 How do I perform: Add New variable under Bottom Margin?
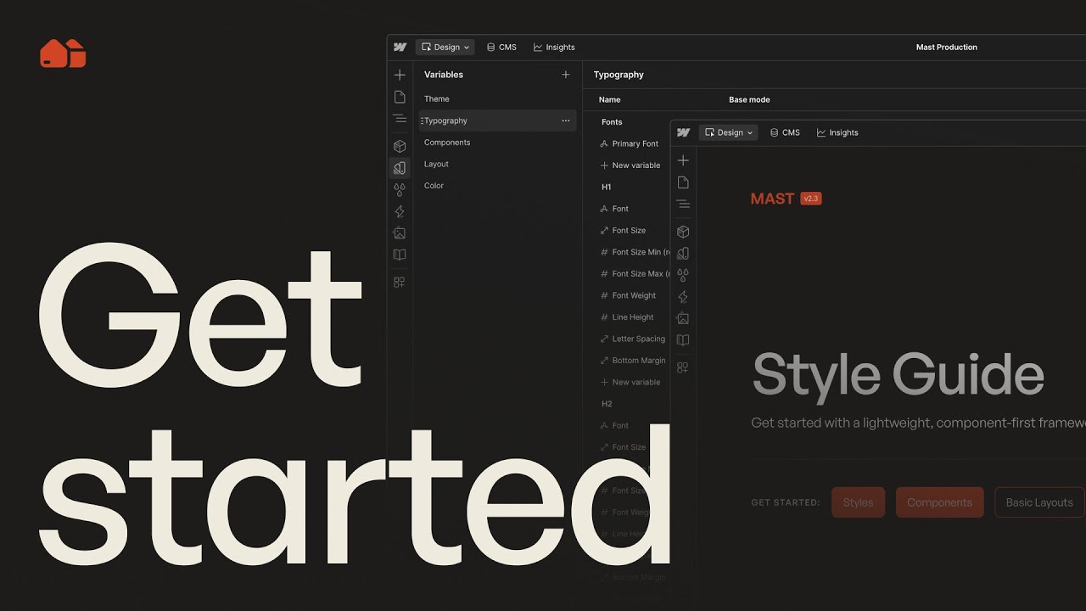click(630, 383)
